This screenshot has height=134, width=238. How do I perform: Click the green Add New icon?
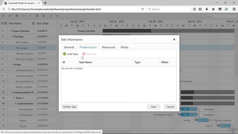coord(64,54)
